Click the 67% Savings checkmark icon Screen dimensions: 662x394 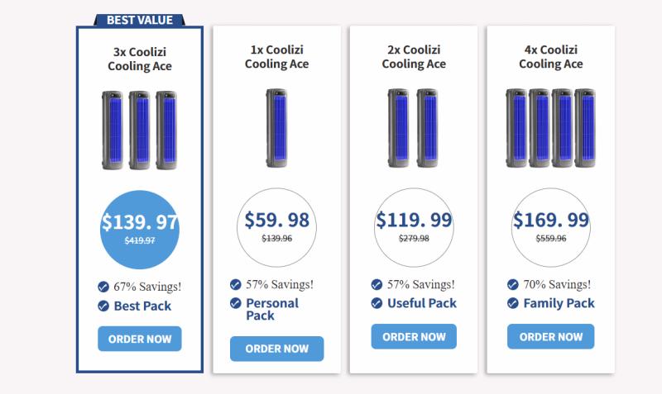click(x=103, y=287)
